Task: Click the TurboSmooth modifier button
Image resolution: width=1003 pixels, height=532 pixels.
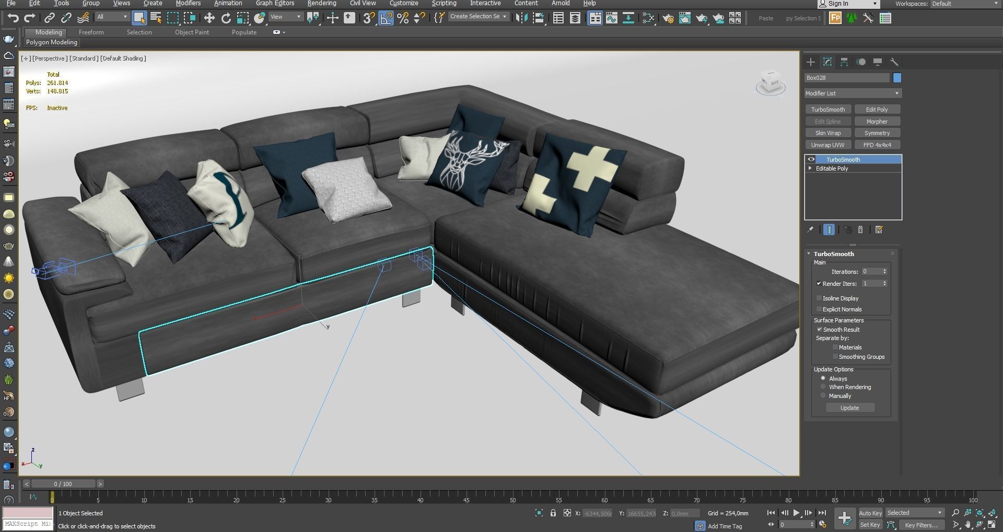Action: point(828,110)
